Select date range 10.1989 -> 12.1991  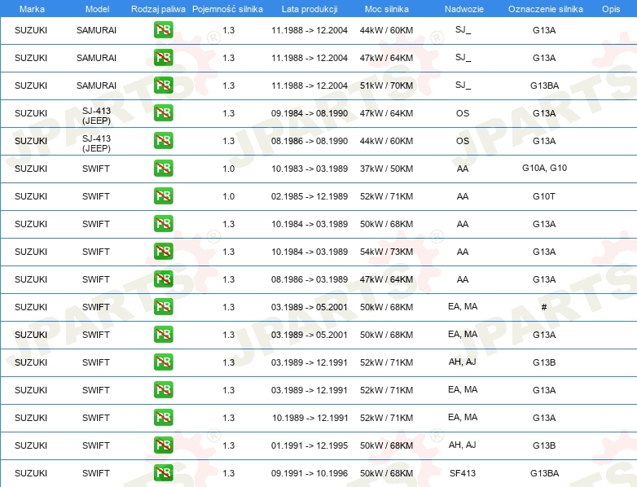[x=310, y=418]
